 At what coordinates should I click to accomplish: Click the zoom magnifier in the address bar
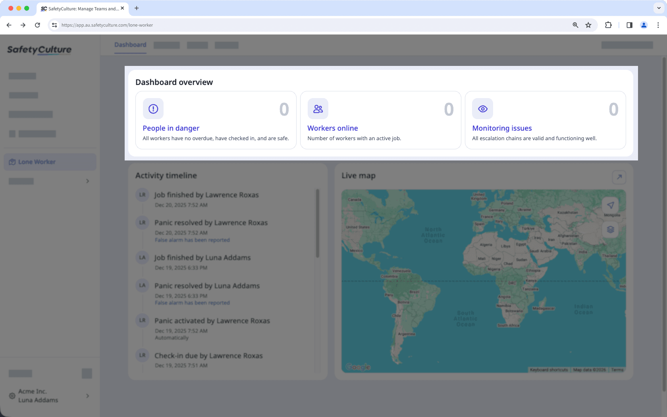pos(575,25)
